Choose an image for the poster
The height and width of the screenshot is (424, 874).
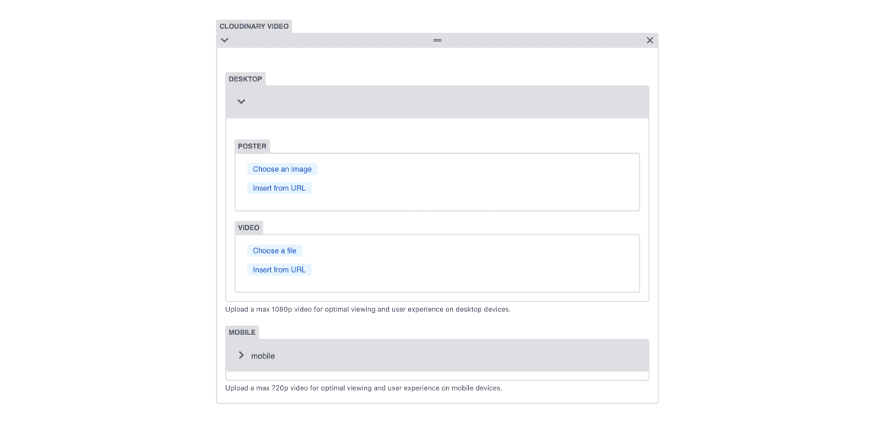pos(282,169)
